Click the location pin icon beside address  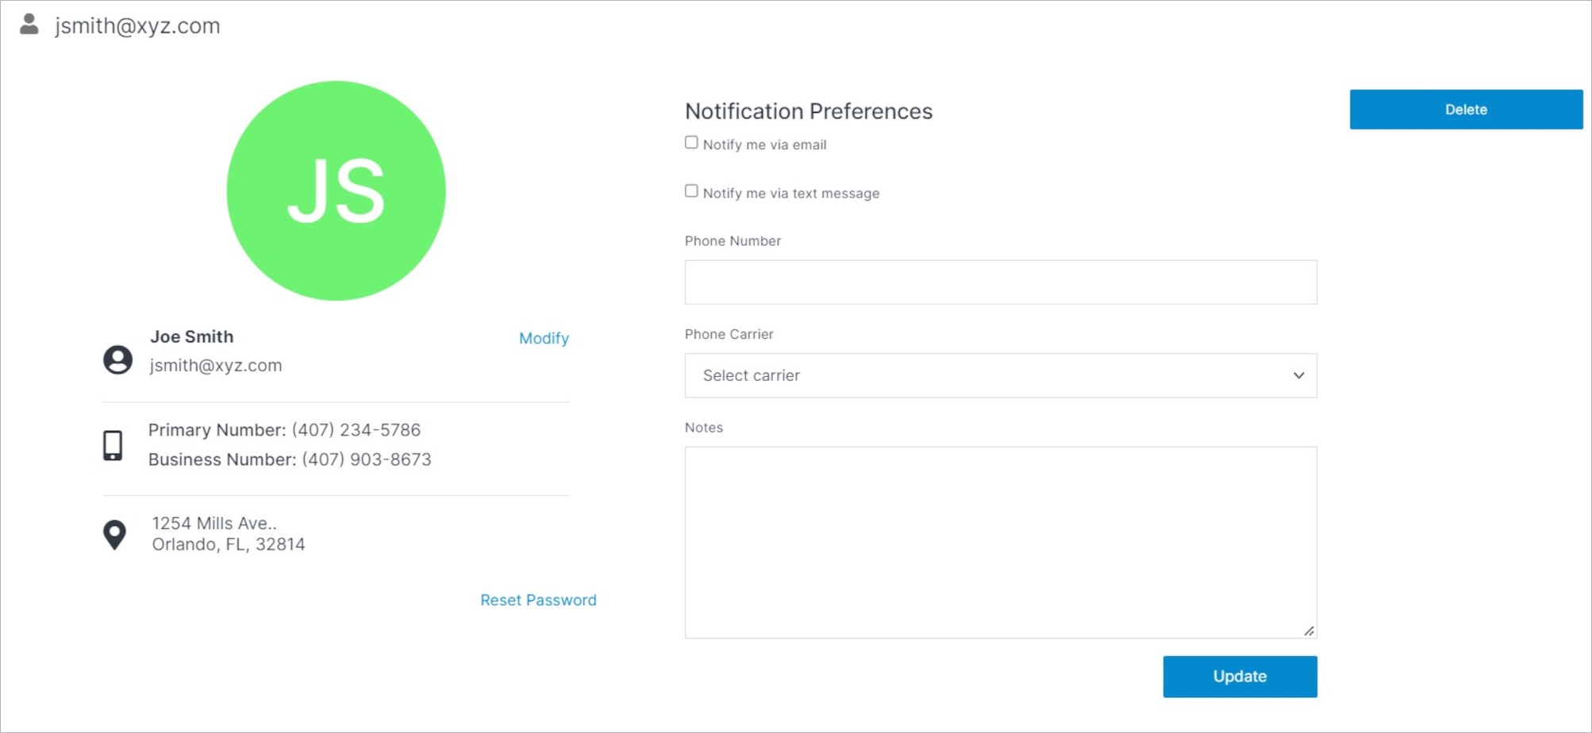click(114, 535)
